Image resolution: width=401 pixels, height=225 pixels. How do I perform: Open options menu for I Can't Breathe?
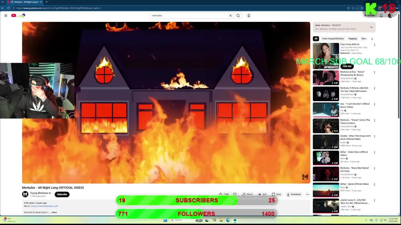374,104
